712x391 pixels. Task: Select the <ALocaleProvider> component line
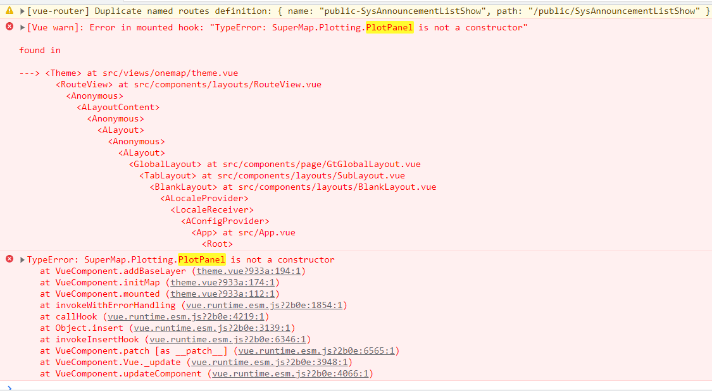pos(204,198)
